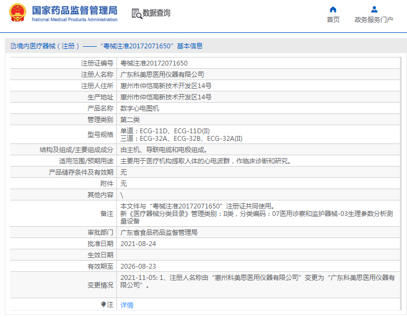Click the 国家药品监督管理局 site title
Viewport: 407px width, 317px height.
coord(75,11)
